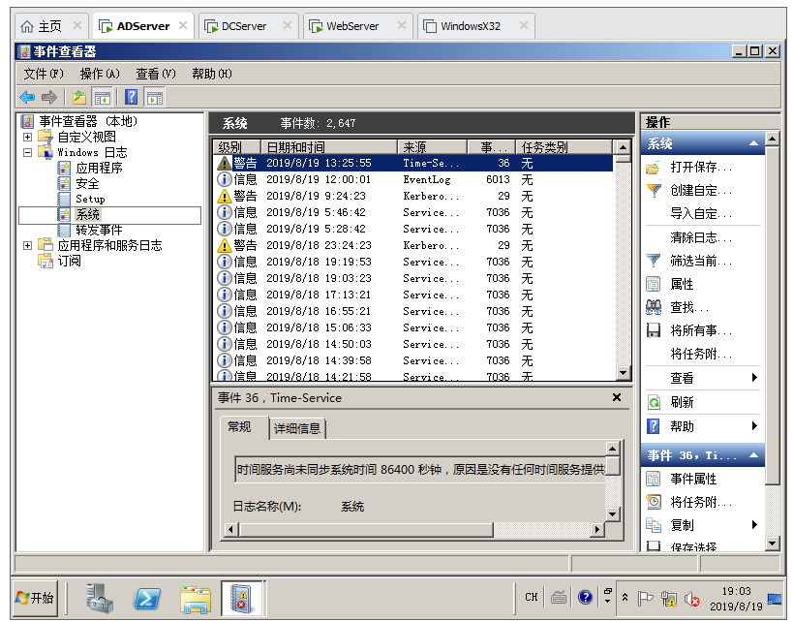793x622 pixels.
Task: Open the 操作(A) menu
Action: coord(100,74)
